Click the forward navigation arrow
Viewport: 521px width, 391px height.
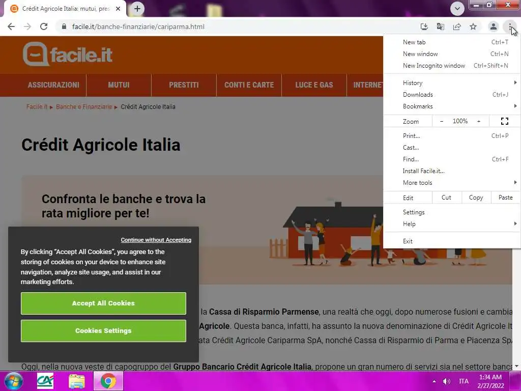(x=27, y=26)
